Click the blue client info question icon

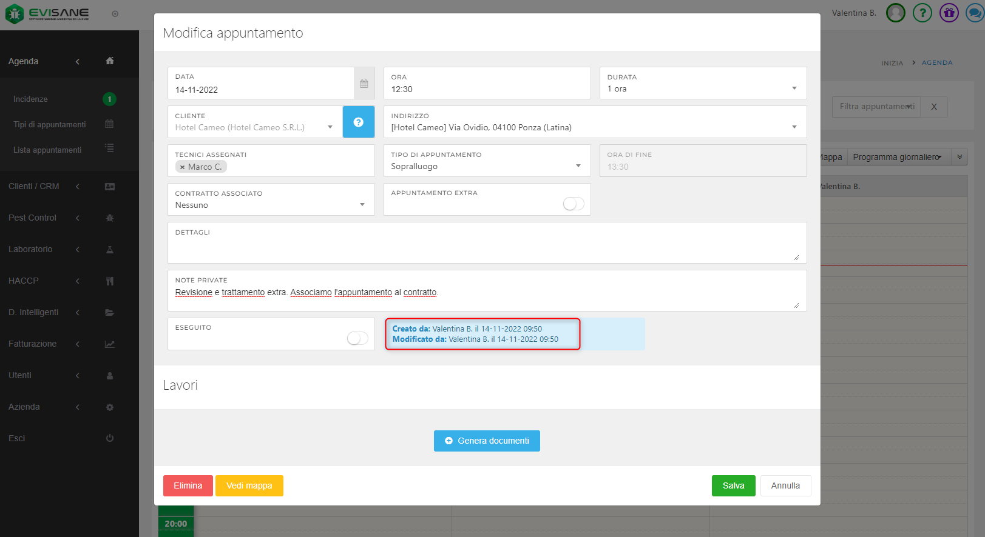click(x=359, y=122)
